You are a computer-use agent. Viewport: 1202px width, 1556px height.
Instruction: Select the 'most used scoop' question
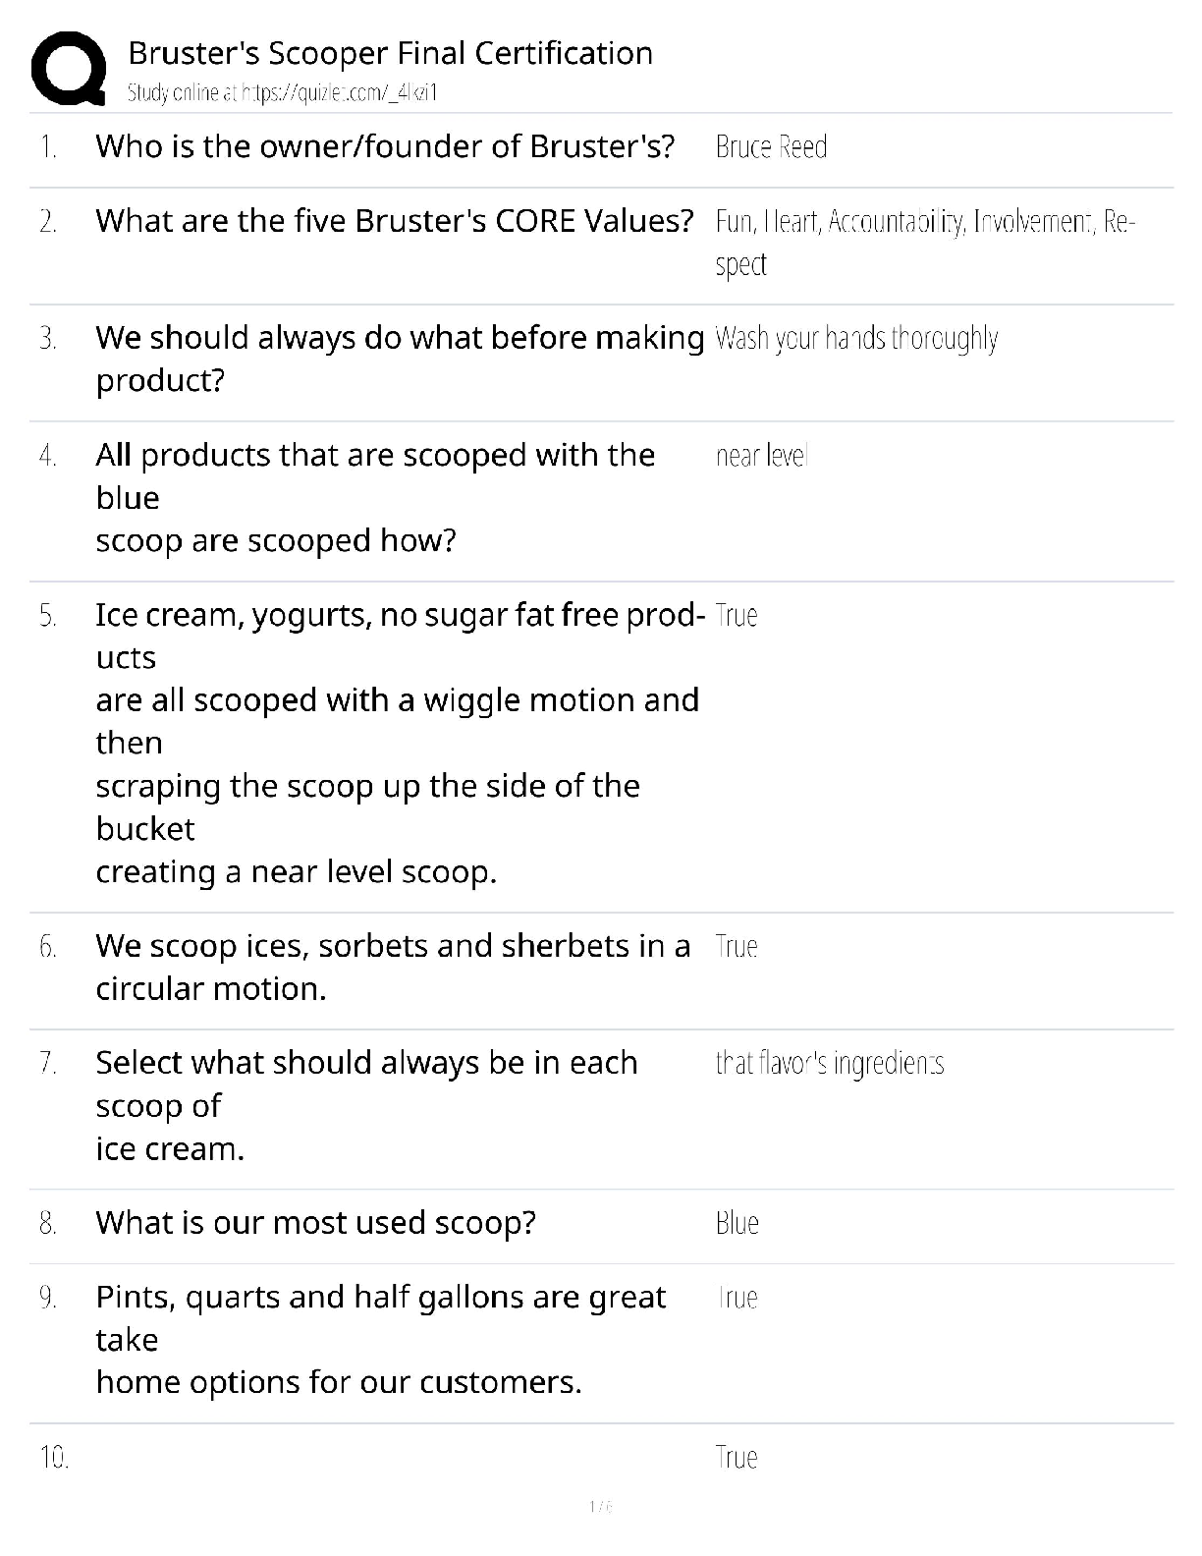pos(315,1223)
